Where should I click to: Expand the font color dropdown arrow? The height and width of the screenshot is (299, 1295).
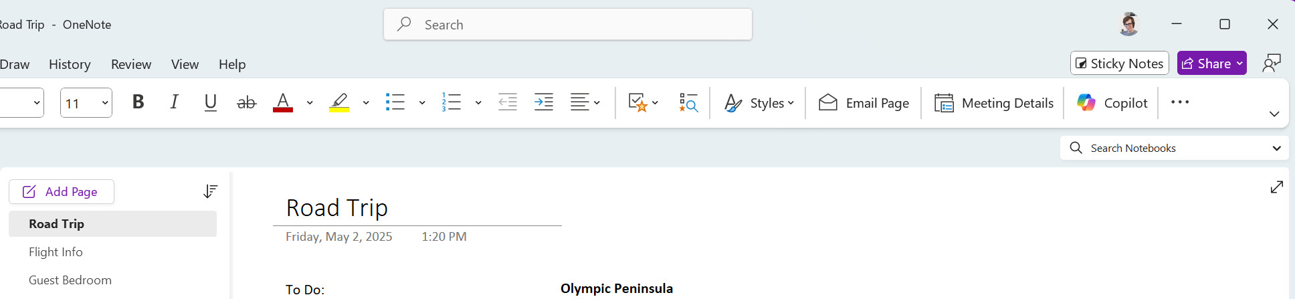point(310,102)
